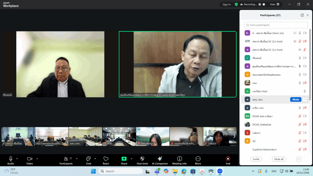This screenshot has width=313, height=176.
Task: Click the React heart icon
Action: 106,159
